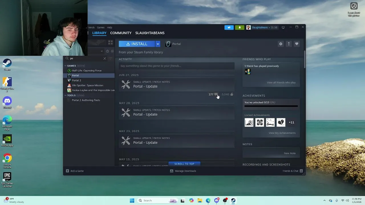
Task: Click the clock recent-sort icon in sidebar
Action: [x=108, y=51]
